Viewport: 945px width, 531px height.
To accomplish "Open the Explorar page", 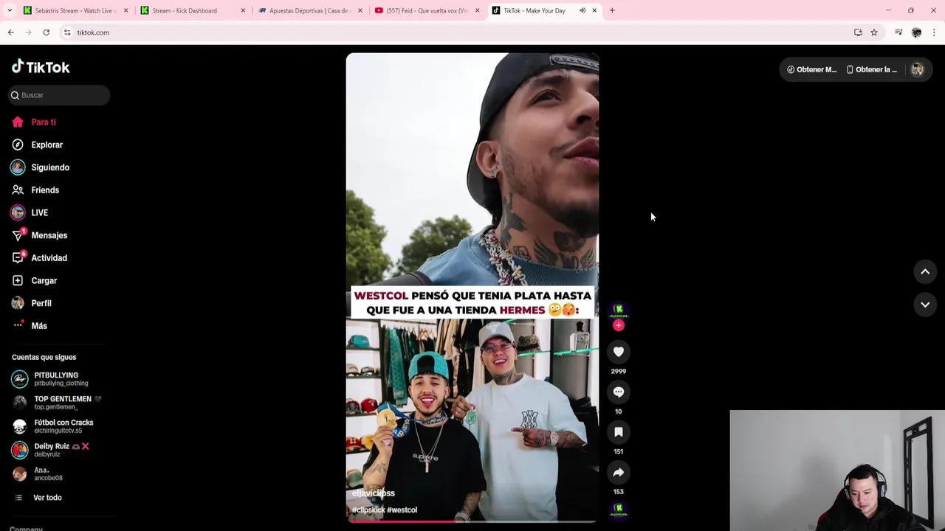I will 47,145.
